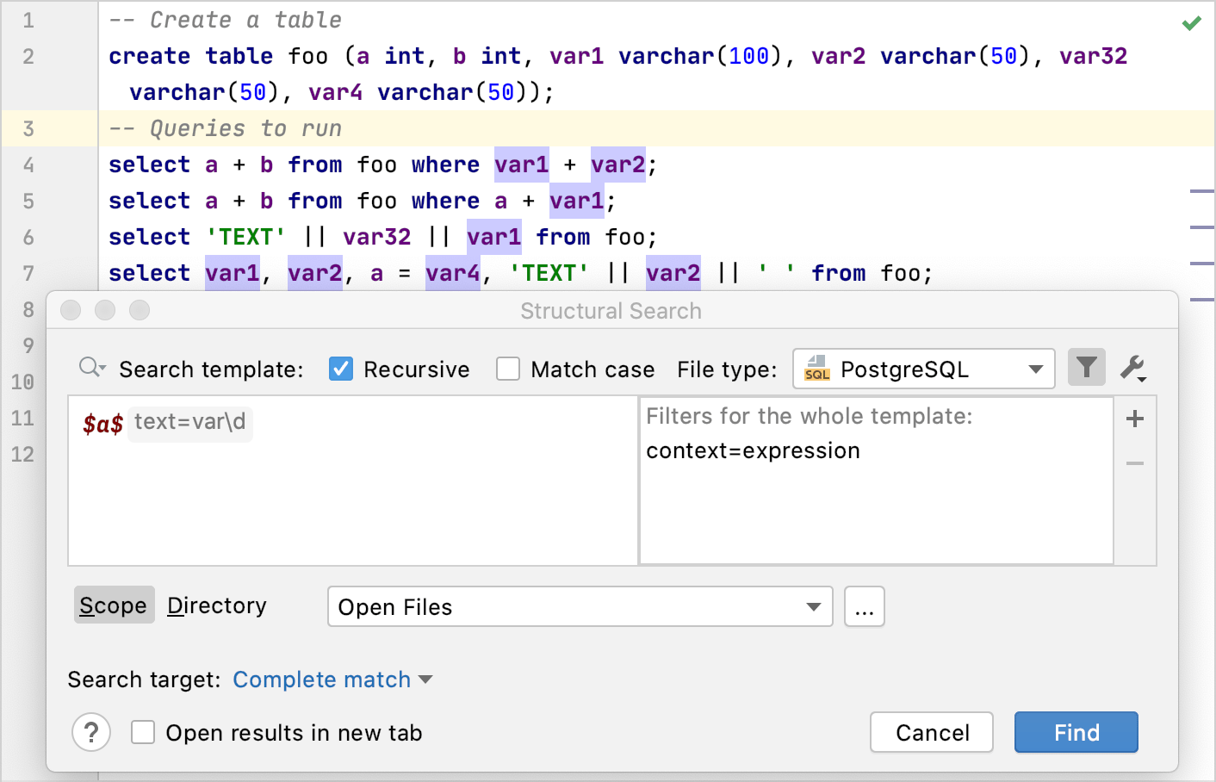Add a filter with the plus icon
The width and height of the screenshot is (1216, 782).
(x=1135, y=419)
